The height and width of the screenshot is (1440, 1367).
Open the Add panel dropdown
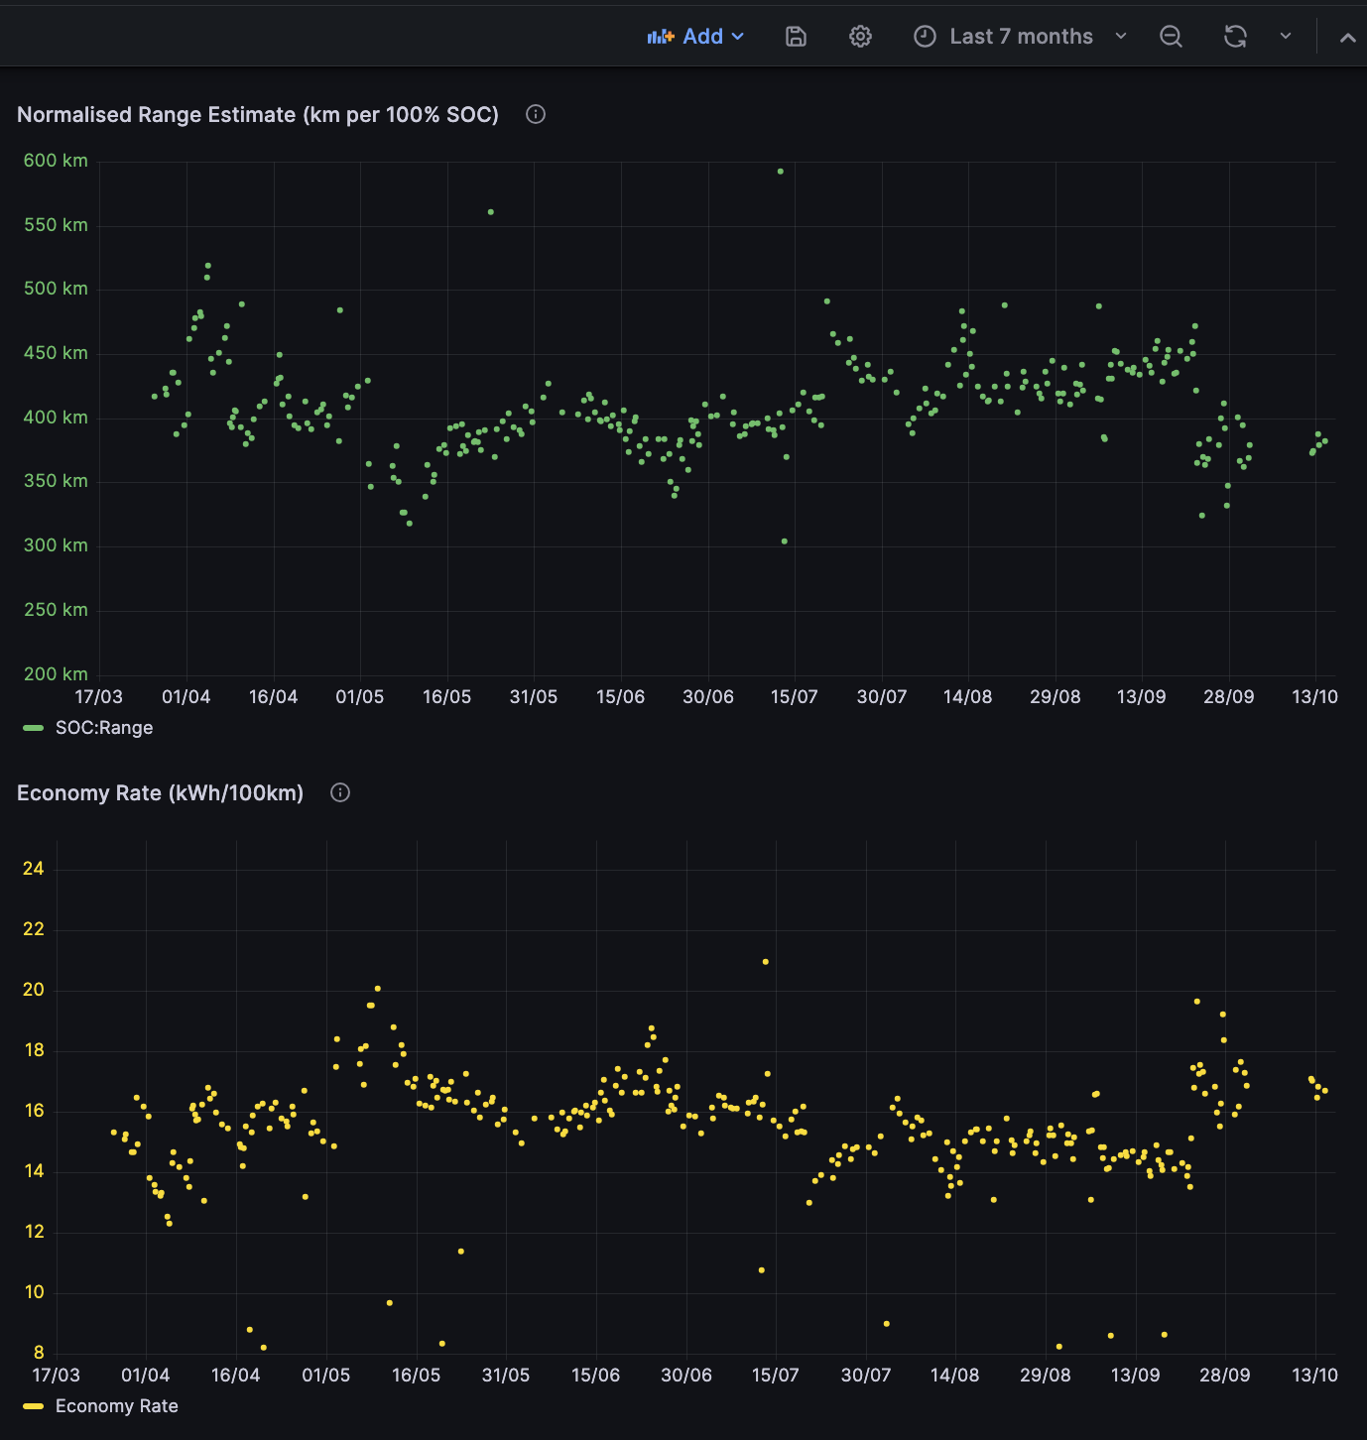point(695,37)
